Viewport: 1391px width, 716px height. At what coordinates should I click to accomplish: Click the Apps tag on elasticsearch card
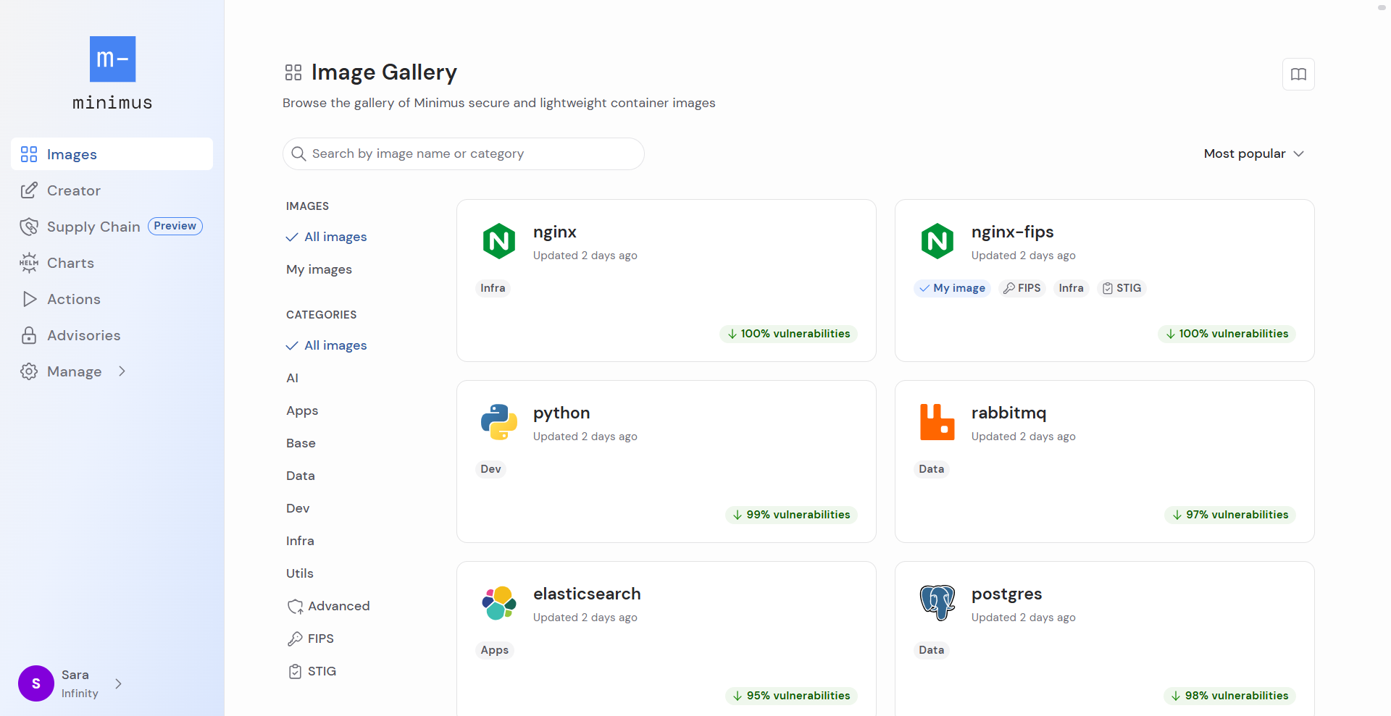click(x=495, y=650)
